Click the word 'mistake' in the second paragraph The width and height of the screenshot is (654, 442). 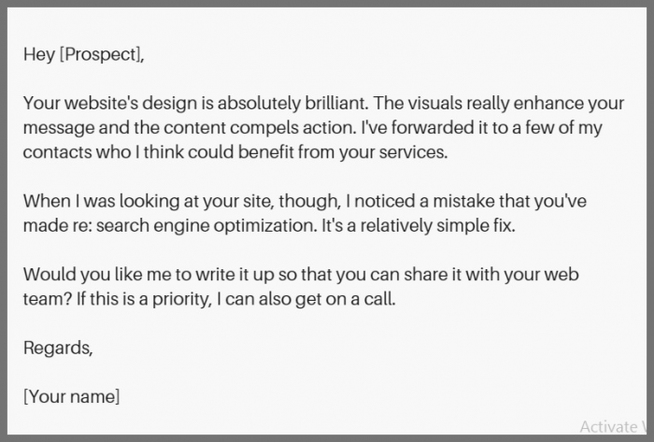(463, 201)
